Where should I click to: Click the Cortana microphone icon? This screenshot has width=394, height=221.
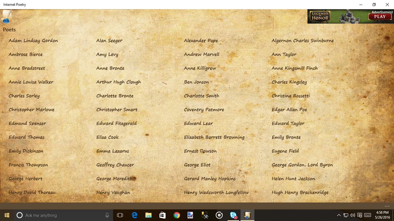pos(107,215)
